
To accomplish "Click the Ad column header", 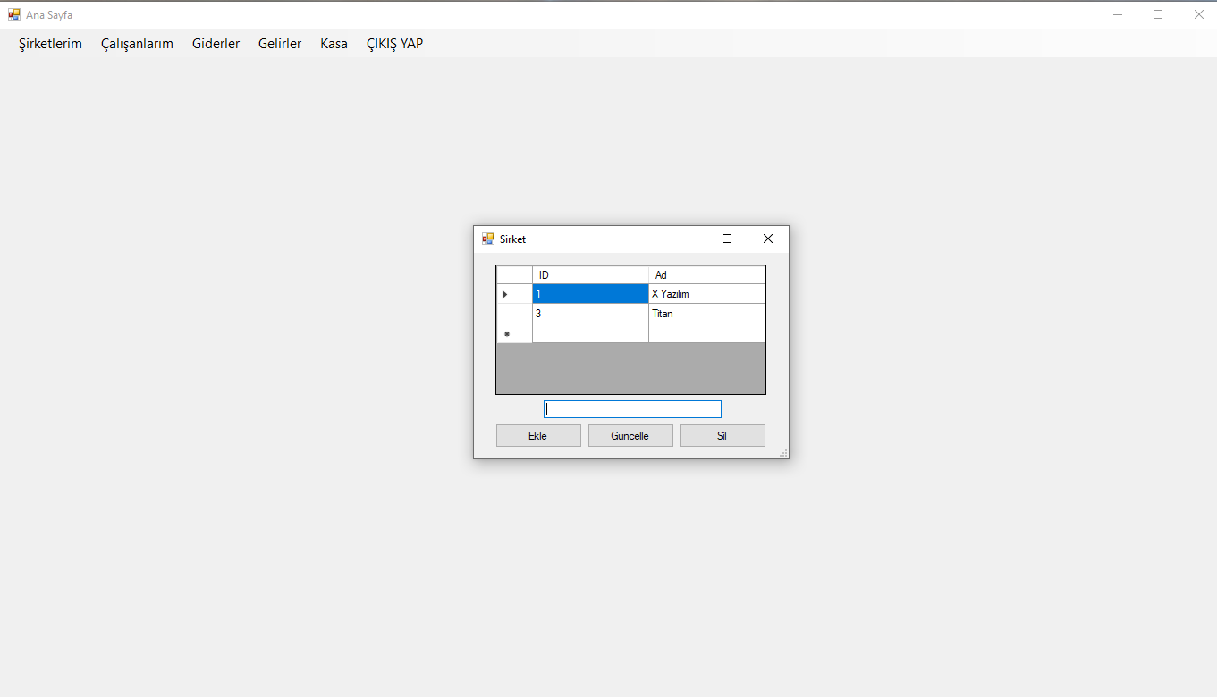I will pos(706,275).
